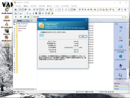This screenshot has height=98, width=130.
Task: Select the Design shell category tab
Action: (x=121, y=89)
